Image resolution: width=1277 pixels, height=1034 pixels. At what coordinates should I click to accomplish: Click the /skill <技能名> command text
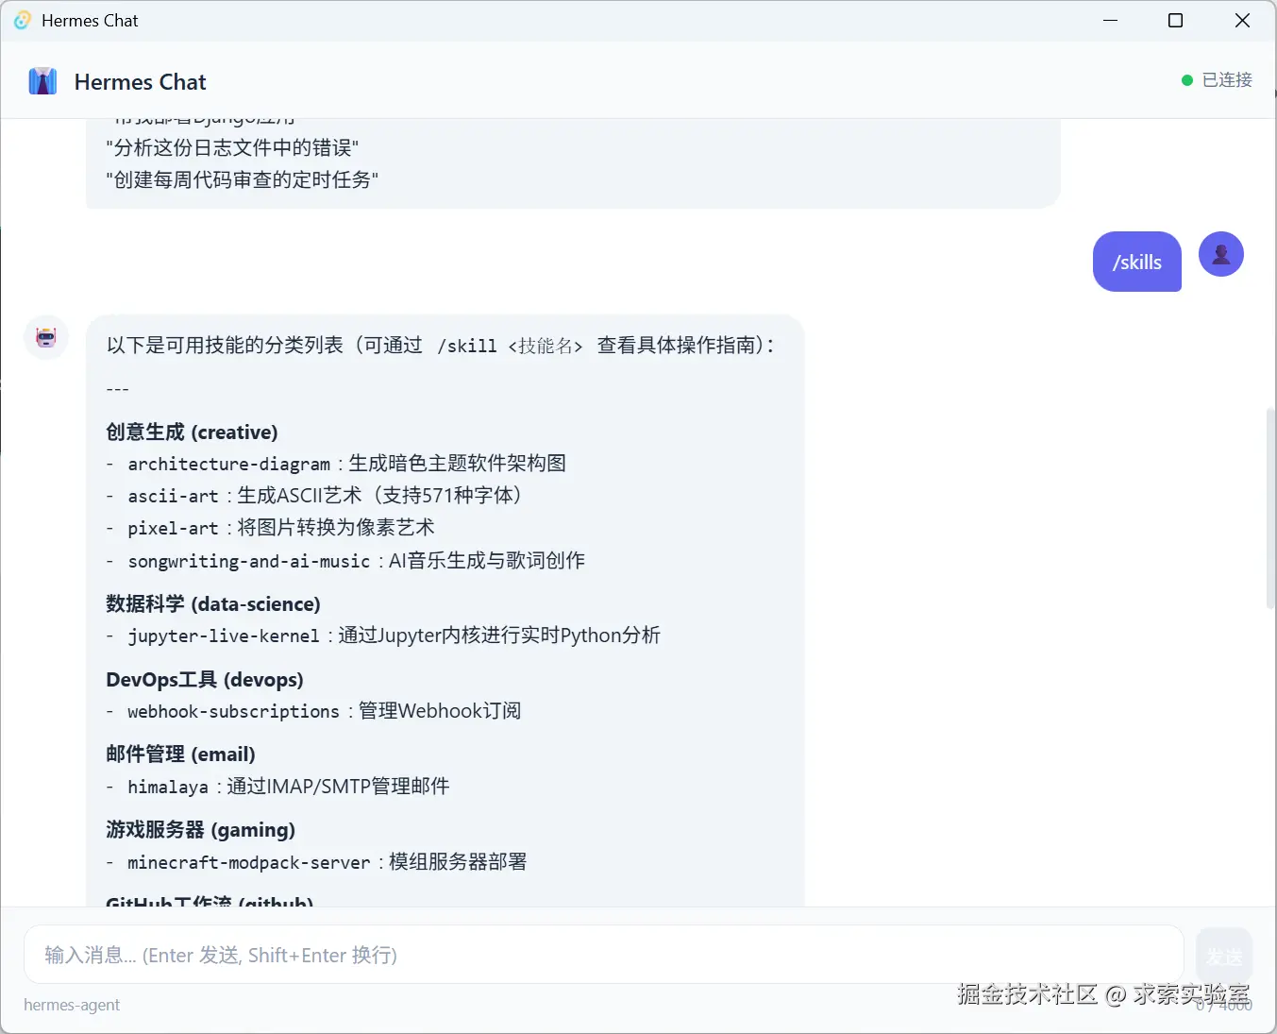[510, 346]
